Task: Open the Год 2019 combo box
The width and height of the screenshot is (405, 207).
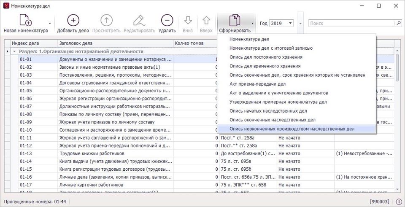Action: 281,23
